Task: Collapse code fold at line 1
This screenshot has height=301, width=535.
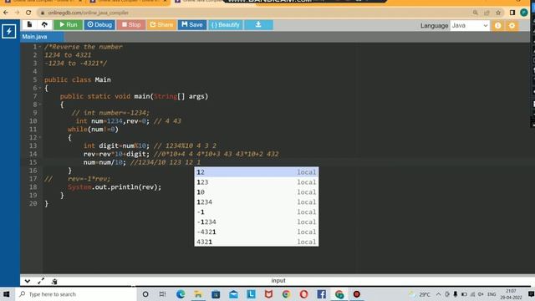Action: (40, 47)
